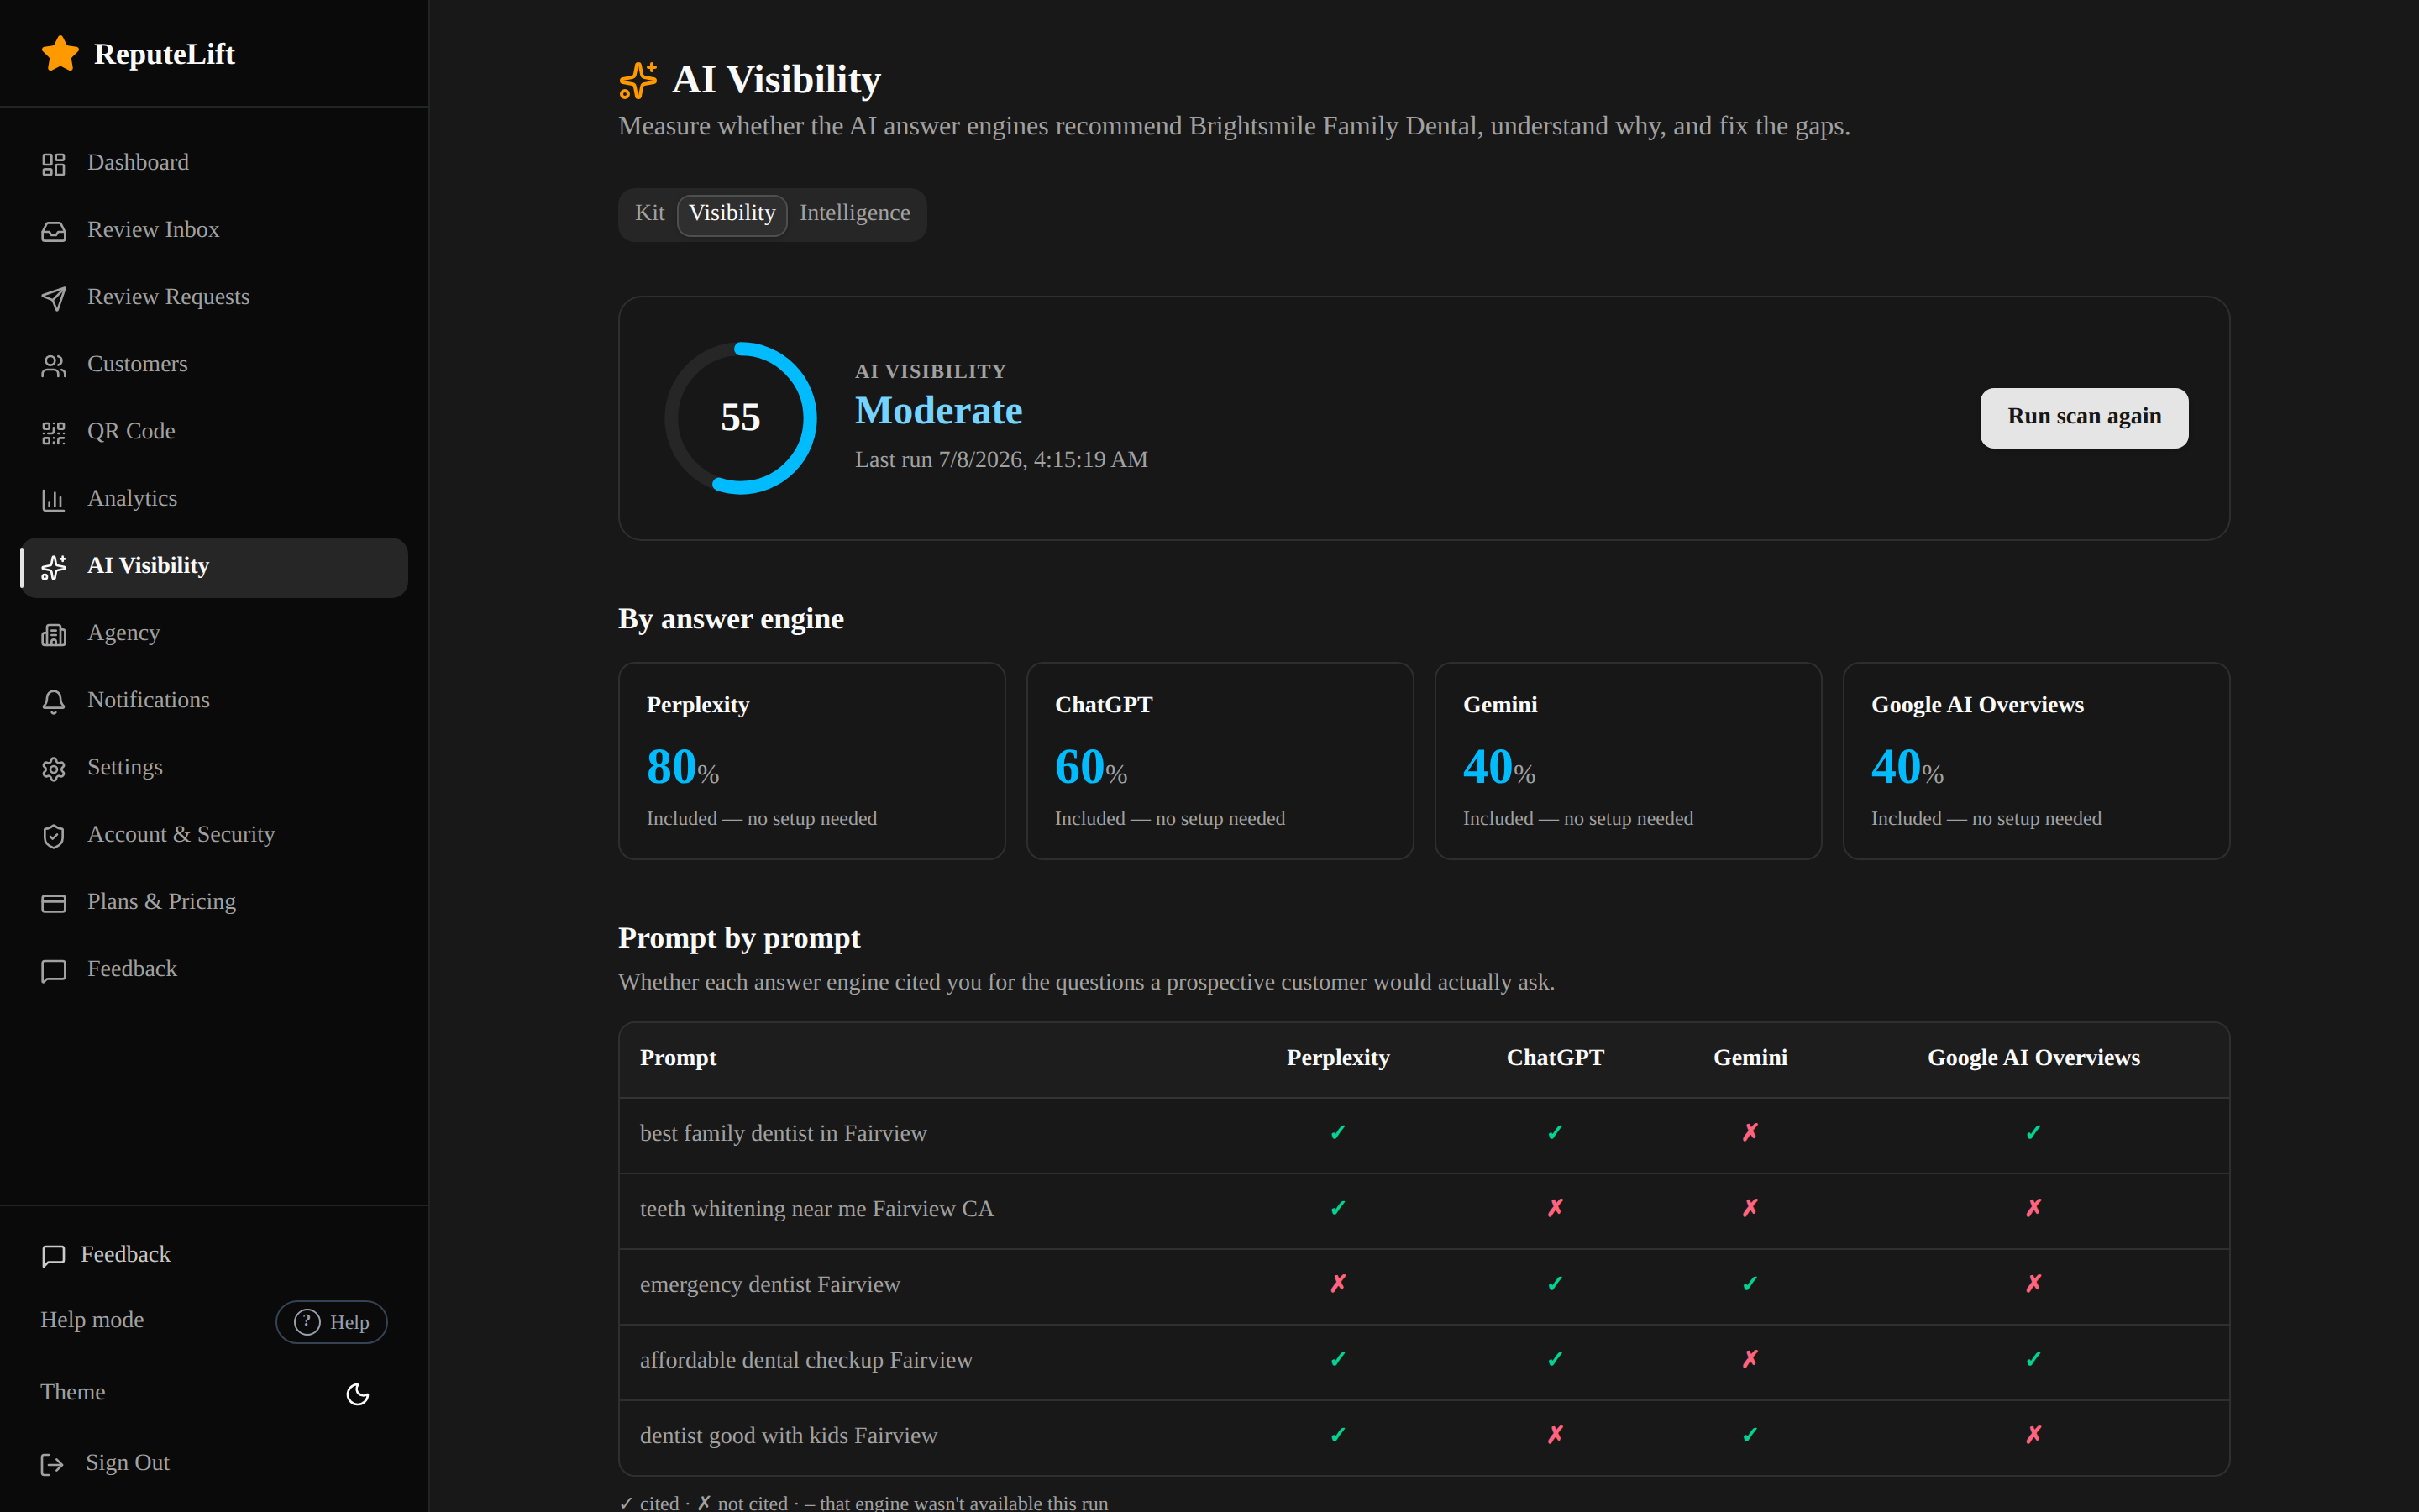Click the ChatGPT 60% engine card
The height and width of the screenshot is (1512, 2419).
1220,760
